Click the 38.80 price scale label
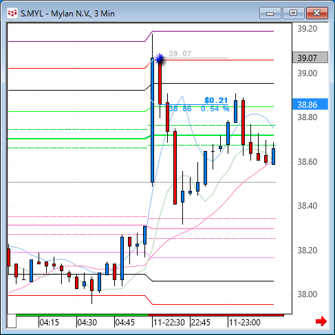The height and width of the screenshot is (335, 335). click(307, 117)
